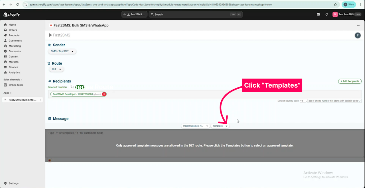Click the round F avatar in the Fast2SMS header
Screen dimensions: 365x188
358,35
